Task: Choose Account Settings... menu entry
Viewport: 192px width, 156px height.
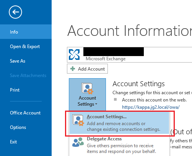Action: pyautogui.click(x=119, y=123)
